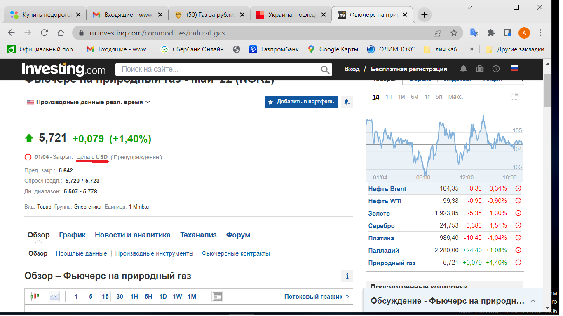The width and height of the screenshot is (563, 316).
Task: Click Добавить в портфель button
Action: click(x=301, y=102)
